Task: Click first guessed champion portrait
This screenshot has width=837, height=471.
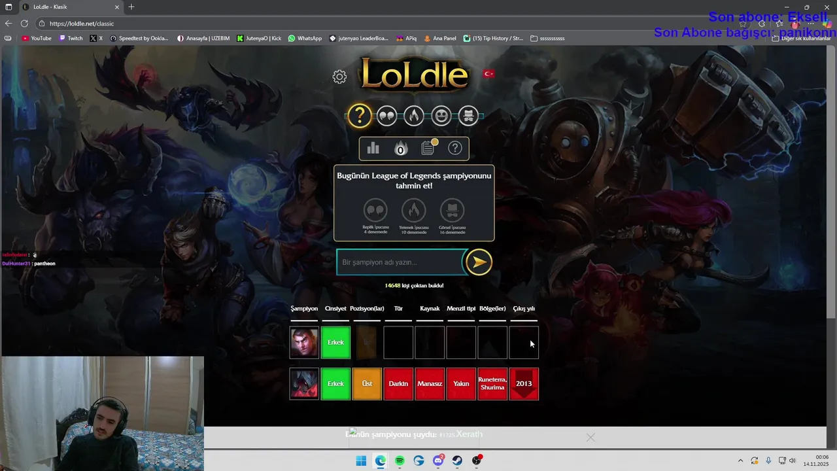Action: click(304, 343)
